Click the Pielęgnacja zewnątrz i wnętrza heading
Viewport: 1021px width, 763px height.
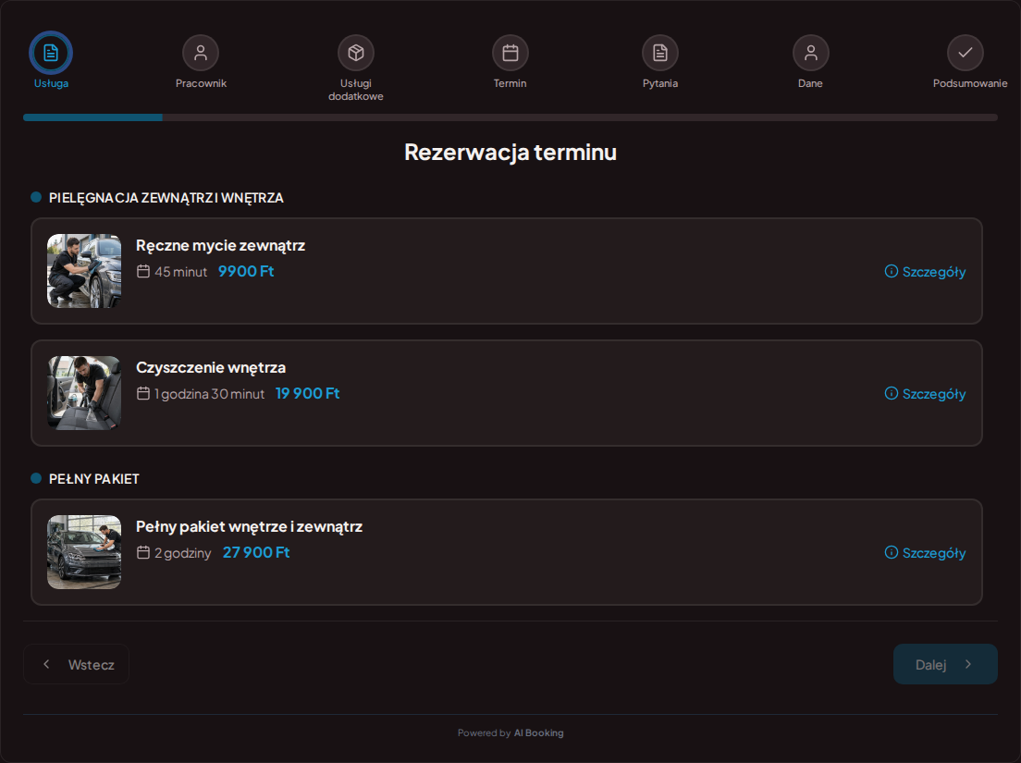[166, 198]
